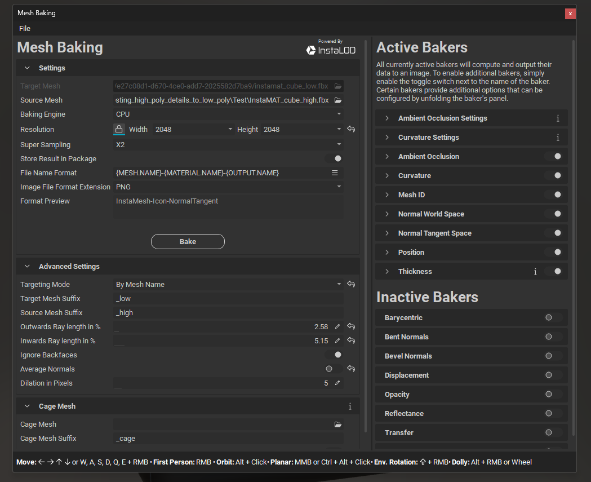Image resolution: width=591 pixels, height=482 pixels.
Task: Enable the Displacement baker
Action: click(552, 375)
